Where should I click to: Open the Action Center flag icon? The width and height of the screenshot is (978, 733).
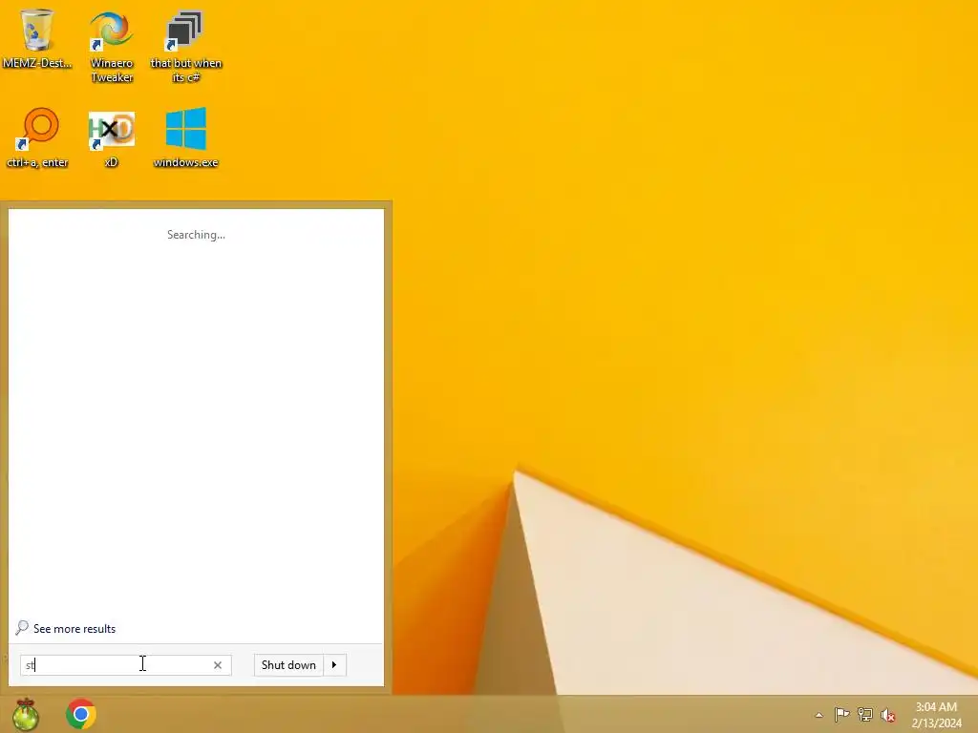(841, 714)
